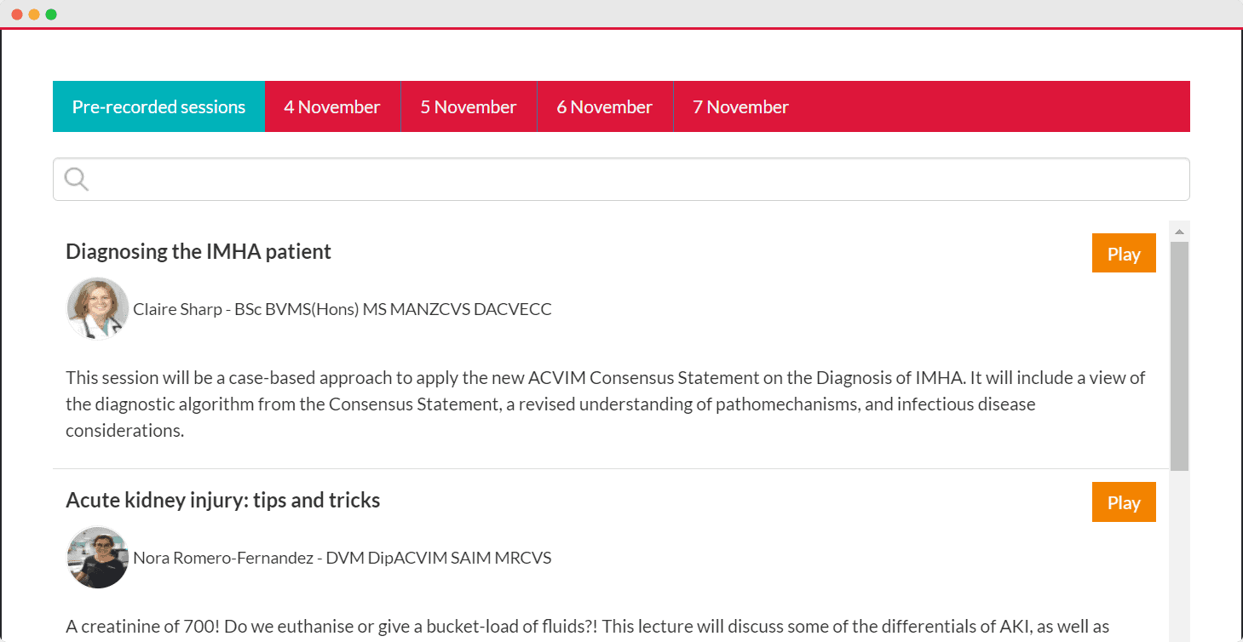Play the Diagnosing the IMHA patient session
Viewport: 1243px width, 642px height.
coord(1123,254)
